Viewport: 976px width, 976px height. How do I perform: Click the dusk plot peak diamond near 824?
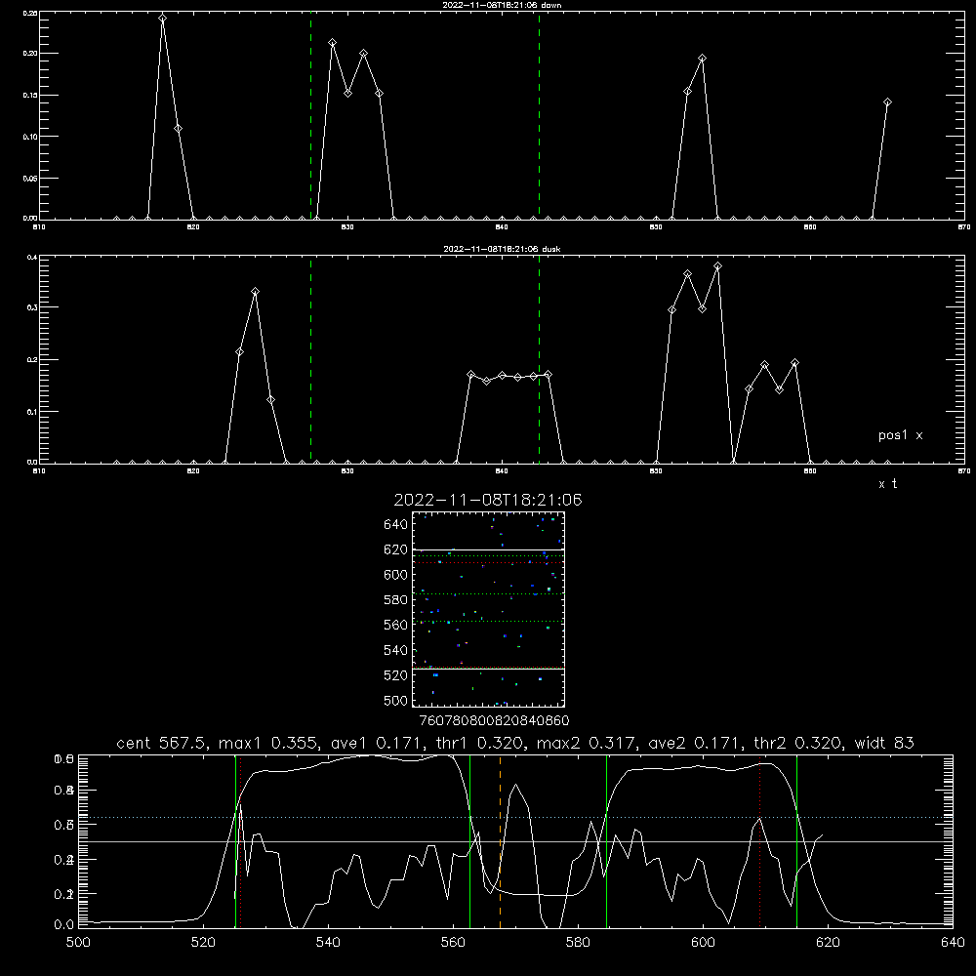(255, 291)
